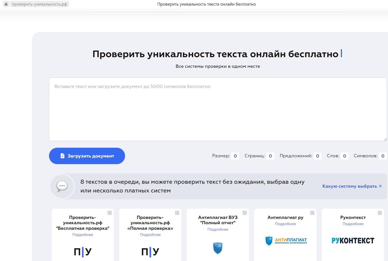Click the document icon on Загрузить документ button
This screenshot has height=261, width=388.
pyautogui.click(x=63, y=156)
